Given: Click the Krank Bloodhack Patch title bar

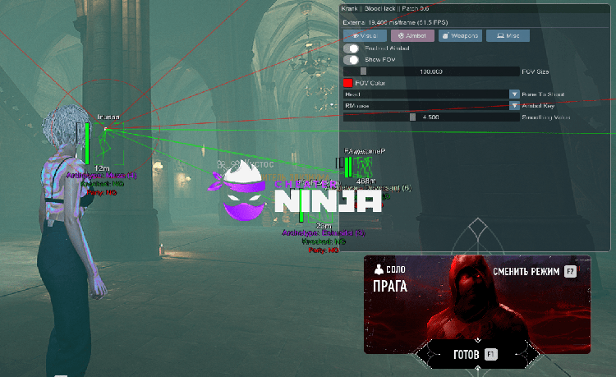Looking at the screenshot, I should click(x=475, y=9).
